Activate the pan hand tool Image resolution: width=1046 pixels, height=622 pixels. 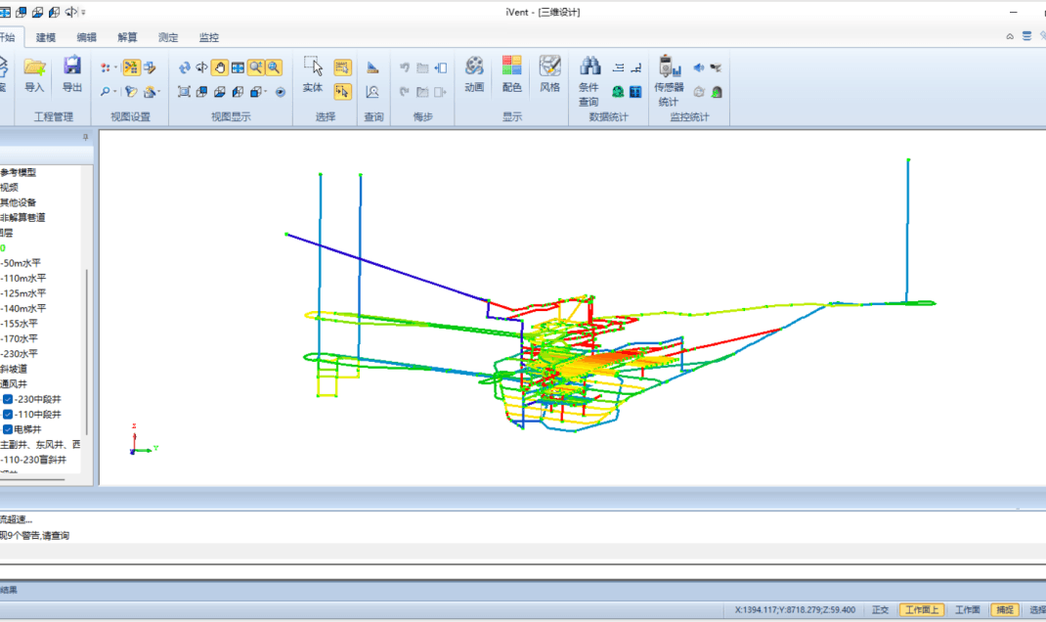220,67
